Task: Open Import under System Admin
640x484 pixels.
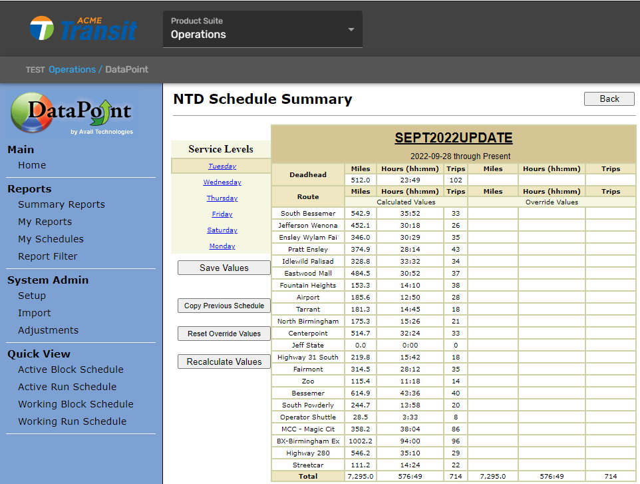Action: pyautogui.click(x=35, y=313)
